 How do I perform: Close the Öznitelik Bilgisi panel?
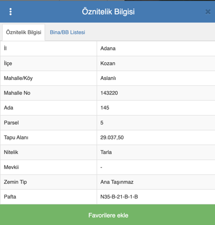click(x=208, y=12)
